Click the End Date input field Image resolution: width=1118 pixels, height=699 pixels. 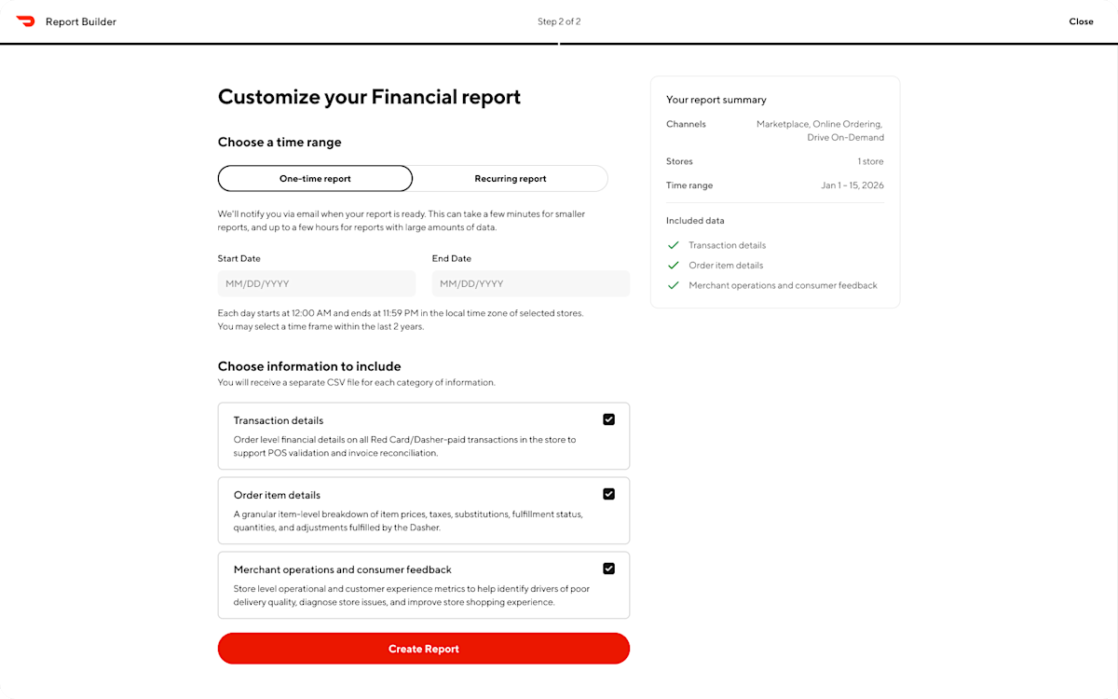531,283
